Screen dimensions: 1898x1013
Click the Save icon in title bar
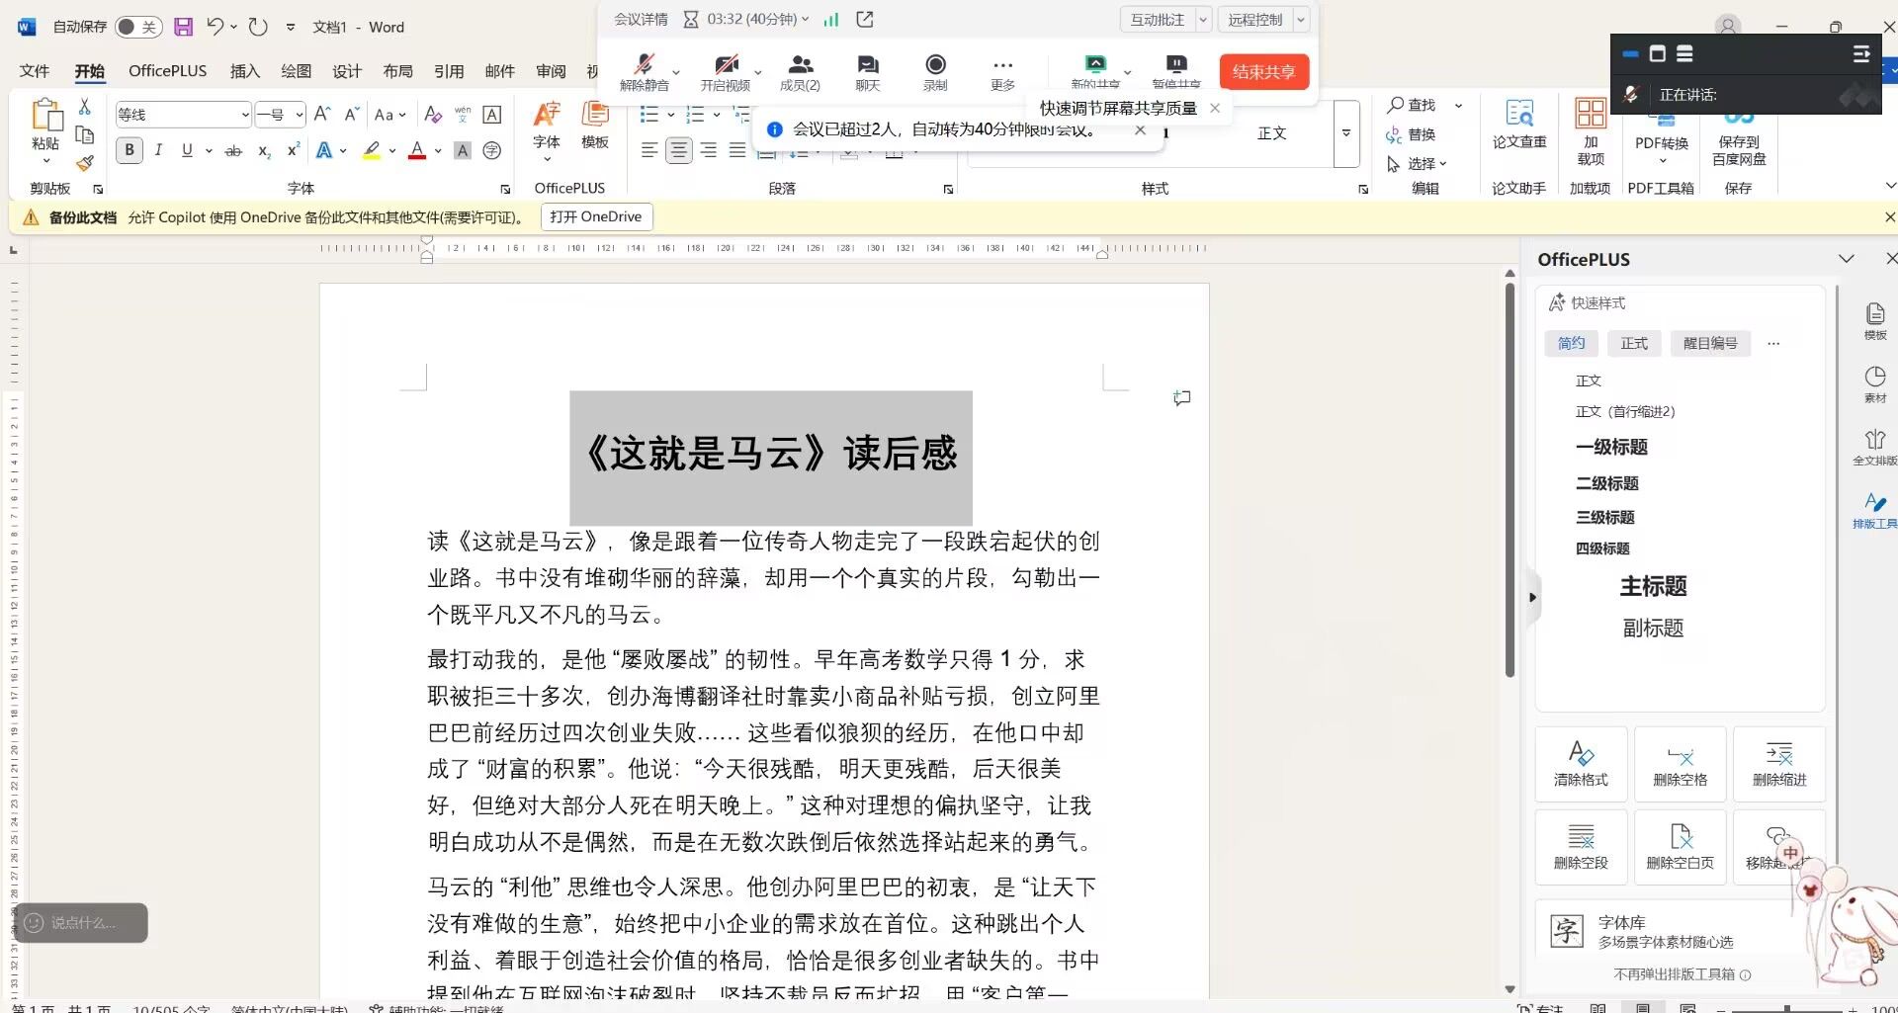(x=183, y=27)
